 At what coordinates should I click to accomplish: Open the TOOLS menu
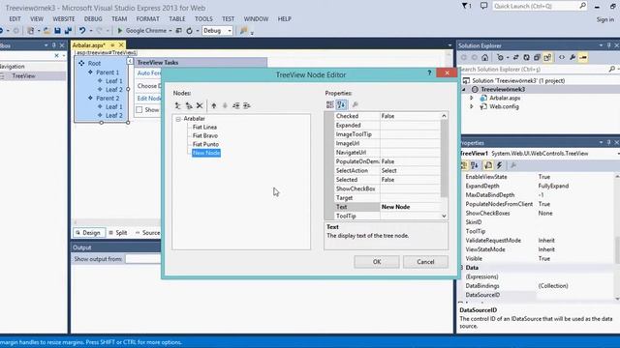[203, 19]
